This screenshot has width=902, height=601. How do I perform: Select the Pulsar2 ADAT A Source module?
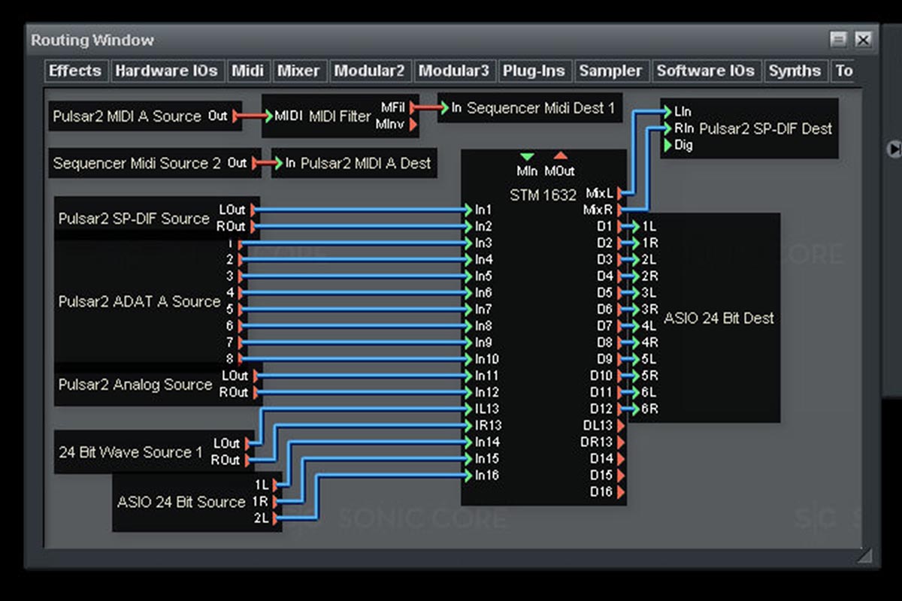click(x=139, y=301)
